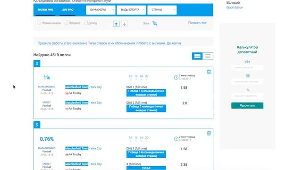The width and height of the screenshot is (302, 170).
Task: Click the second calculator input field
Action: tap(247, 82)
